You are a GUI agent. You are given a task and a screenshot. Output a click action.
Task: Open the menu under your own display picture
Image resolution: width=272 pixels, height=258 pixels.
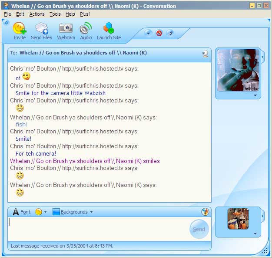coord(255,234)
